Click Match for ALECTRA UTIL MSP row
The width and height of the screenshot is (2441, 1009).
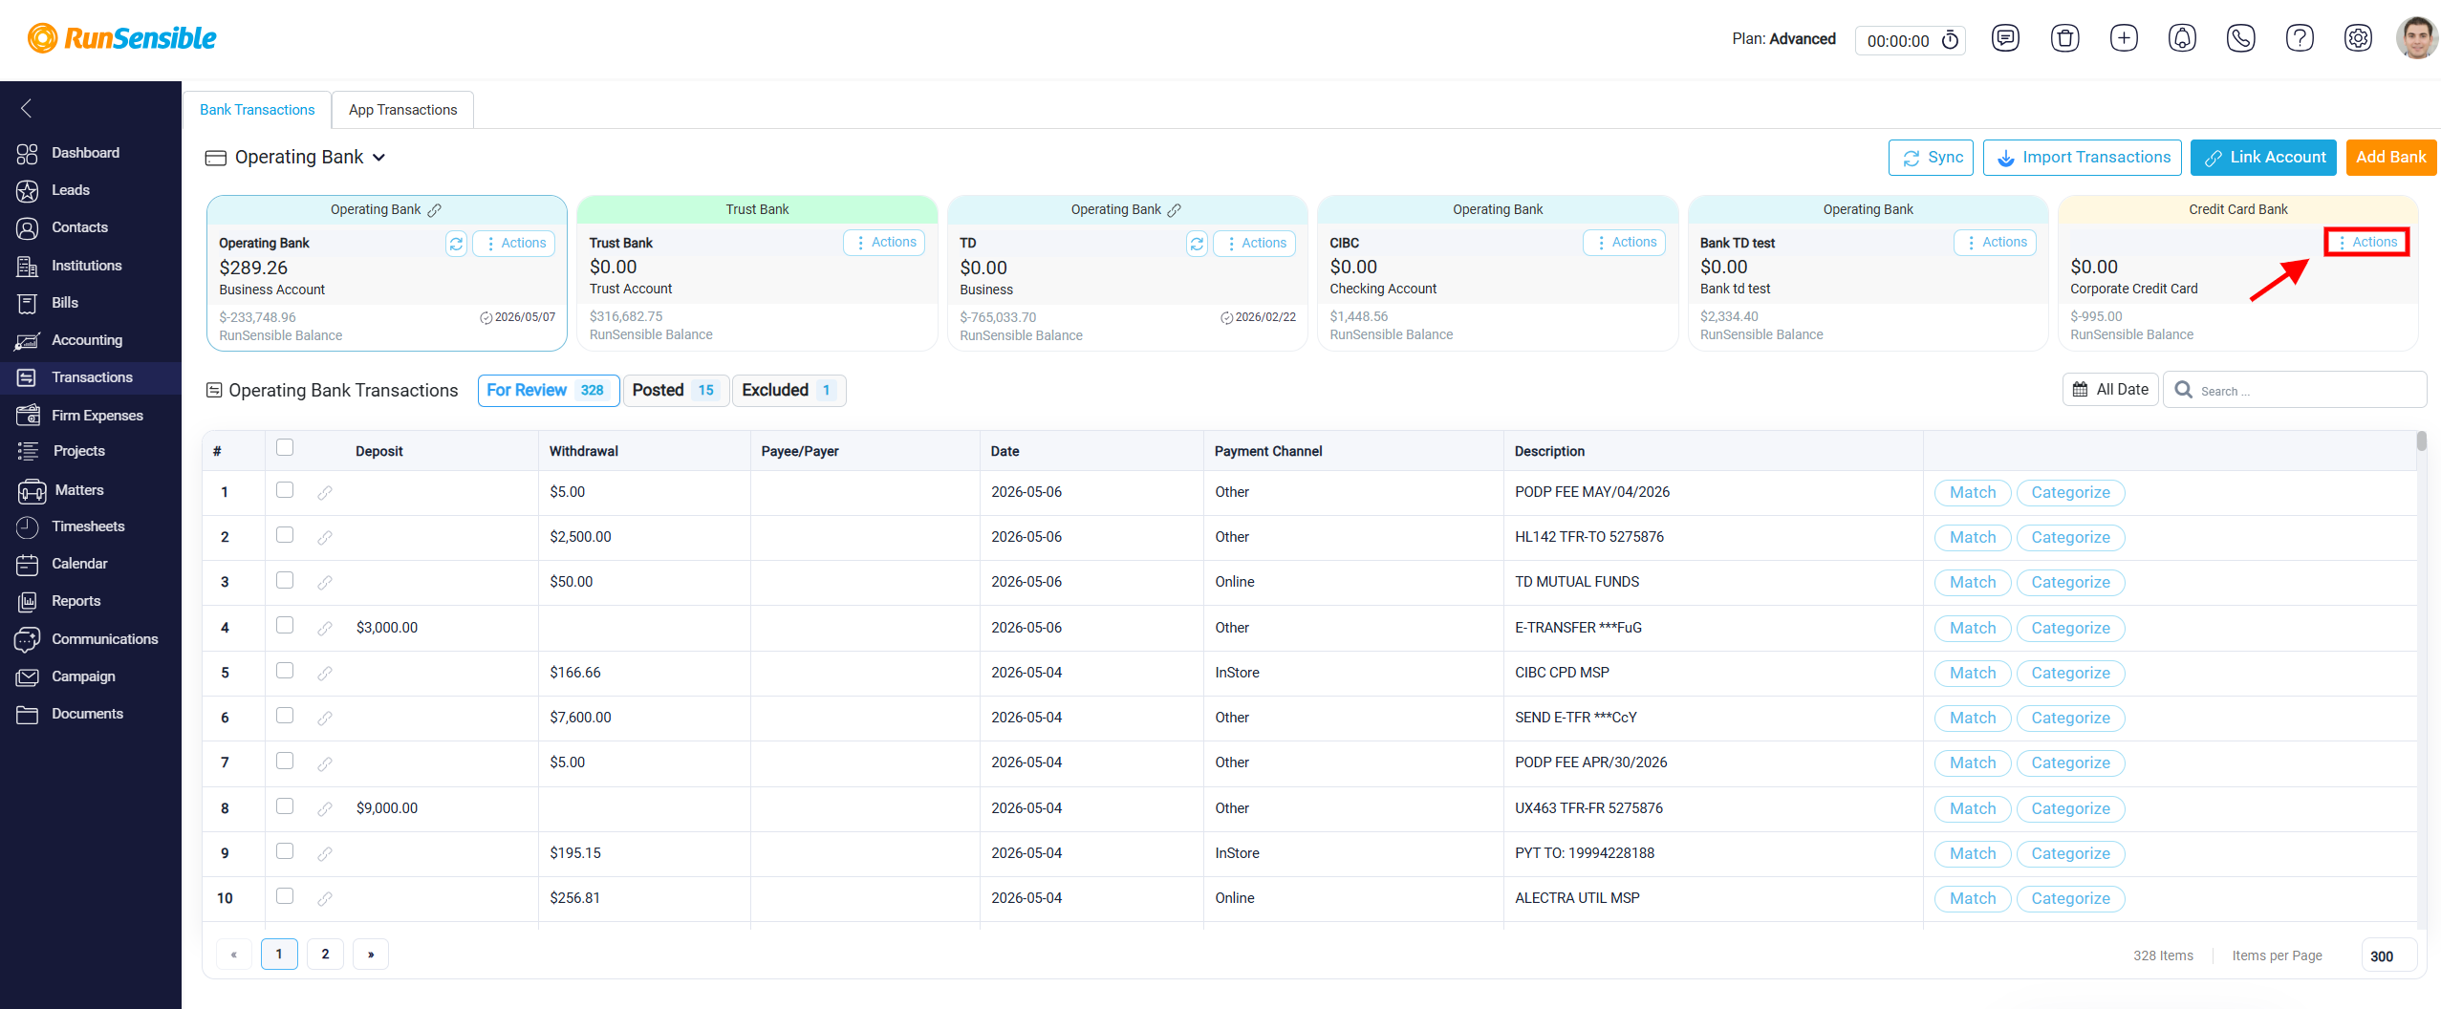1973,899
